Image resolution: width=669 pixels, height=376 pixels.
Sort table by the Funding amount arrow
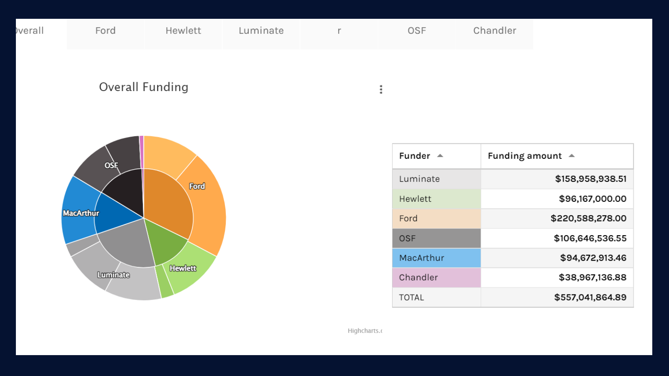tap(572, 156)
